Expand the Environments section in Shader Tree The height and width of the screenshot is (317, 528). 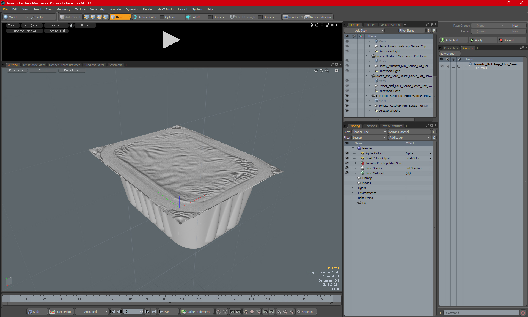(x=353, y=193)
